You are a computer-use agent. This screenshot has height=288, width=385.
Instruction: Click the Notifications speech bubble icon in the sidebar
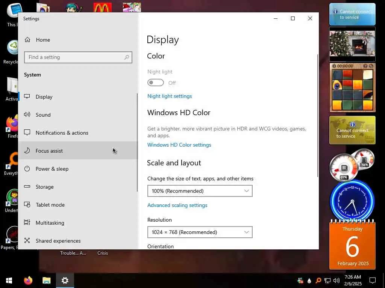[27, 132]
